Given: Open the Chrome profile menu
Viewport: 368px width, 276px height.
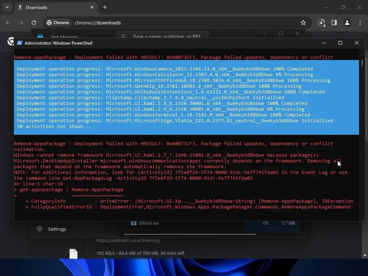Looking at the screenshot, I should 347,23.
